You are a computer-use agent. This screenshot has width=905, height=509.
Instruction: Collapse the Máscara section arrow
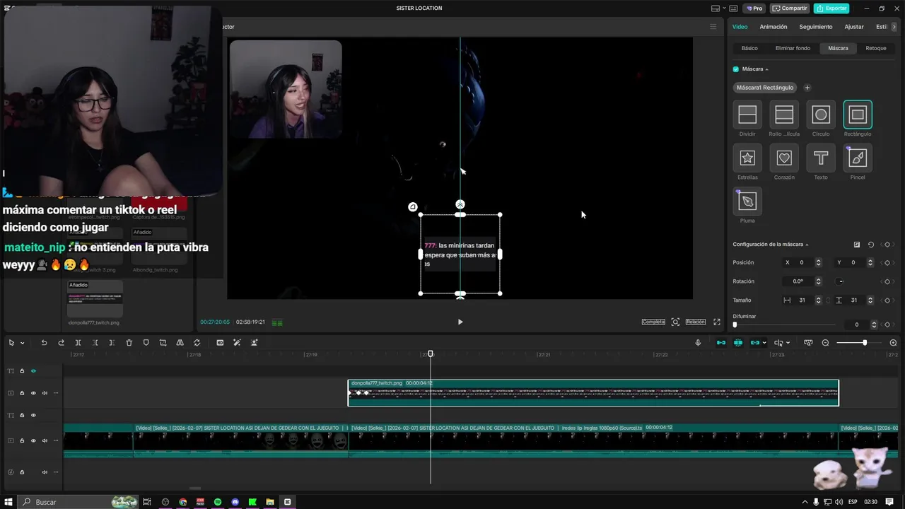(767, 69)
